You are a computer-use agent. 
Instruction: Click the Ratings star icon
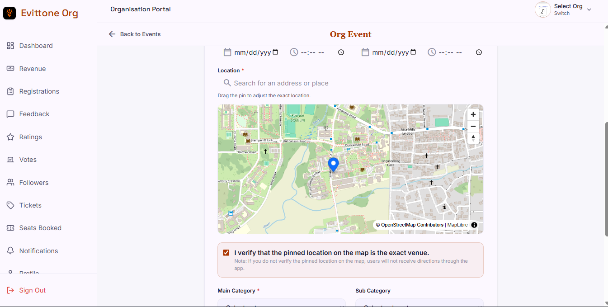click(x=10, y=137)
